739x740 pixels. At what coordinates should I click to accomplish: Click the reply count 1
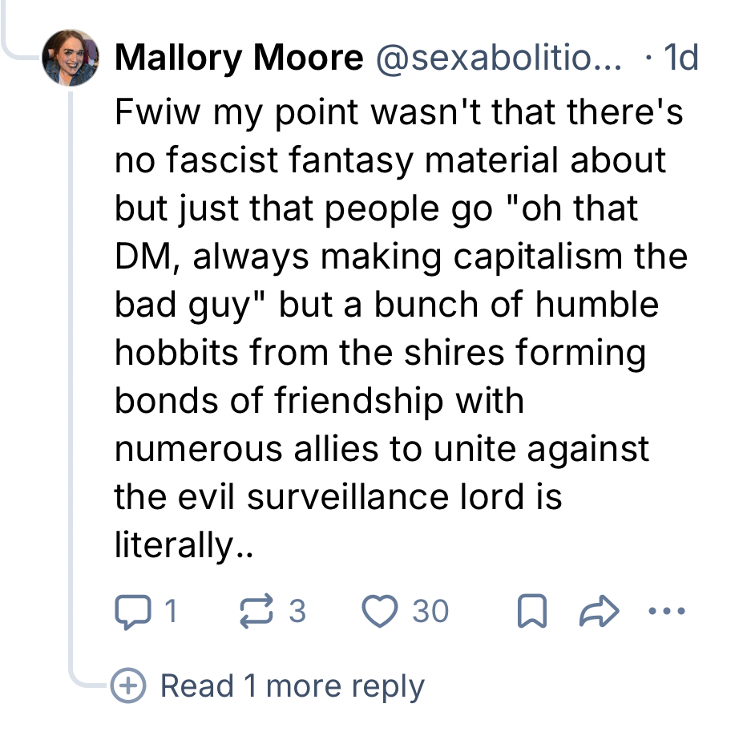pos(170,612)
